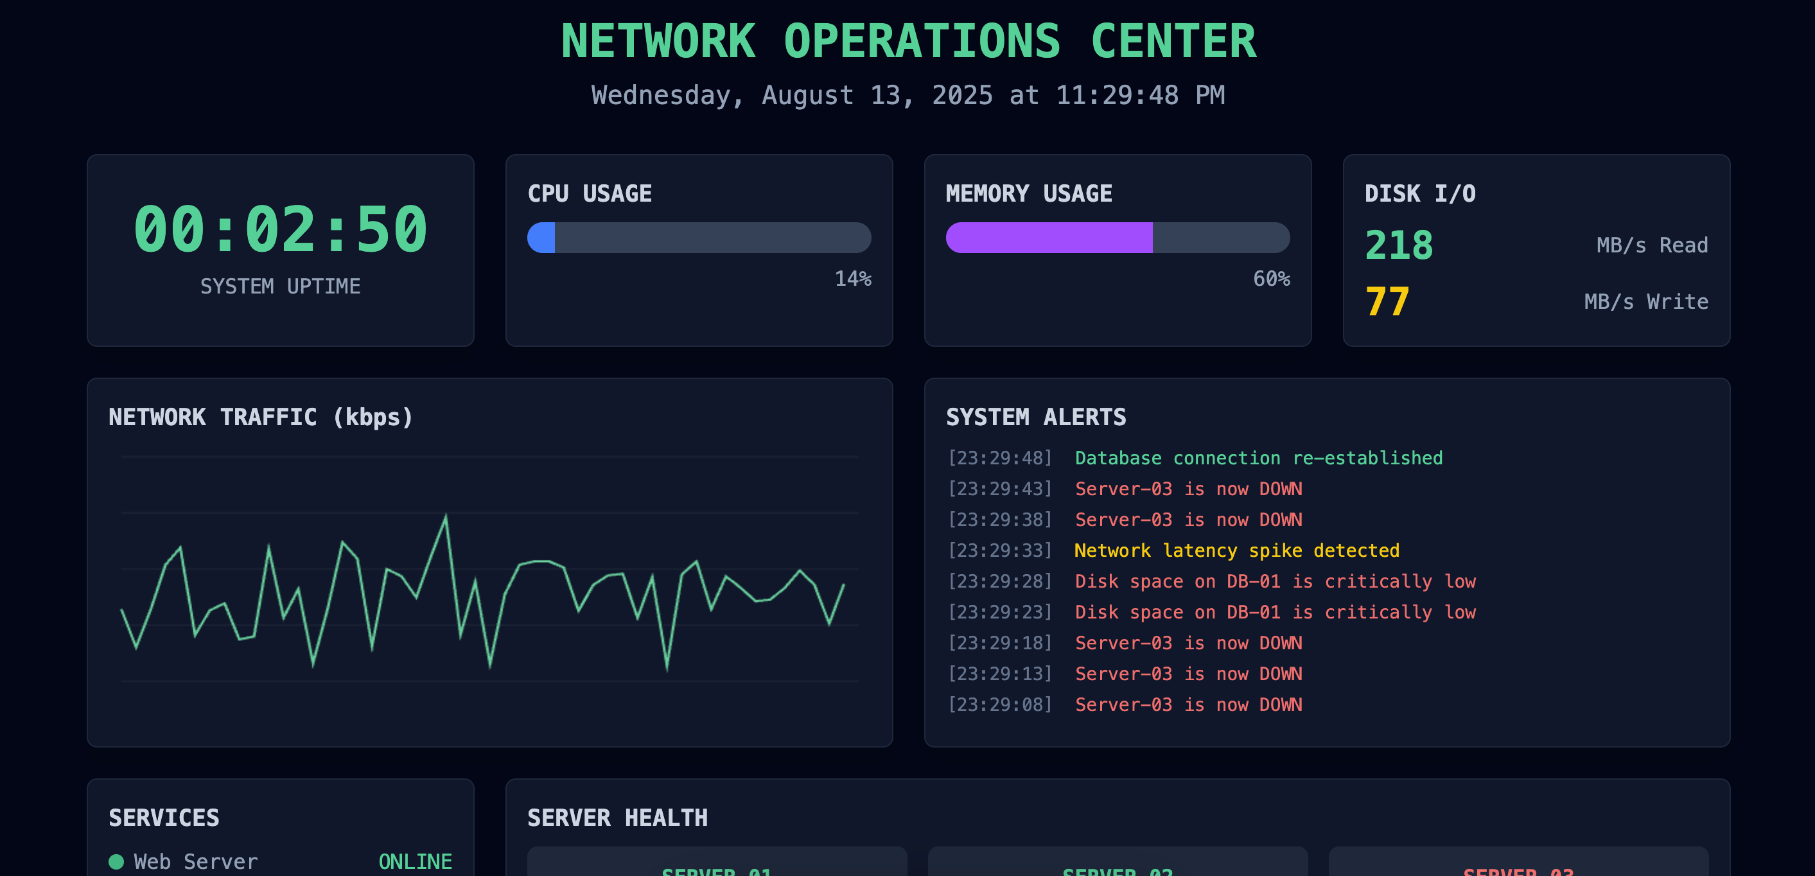Click the SYSTEM ALERTS heading
Screen dimensions: 1815x876
[1036, 417]
